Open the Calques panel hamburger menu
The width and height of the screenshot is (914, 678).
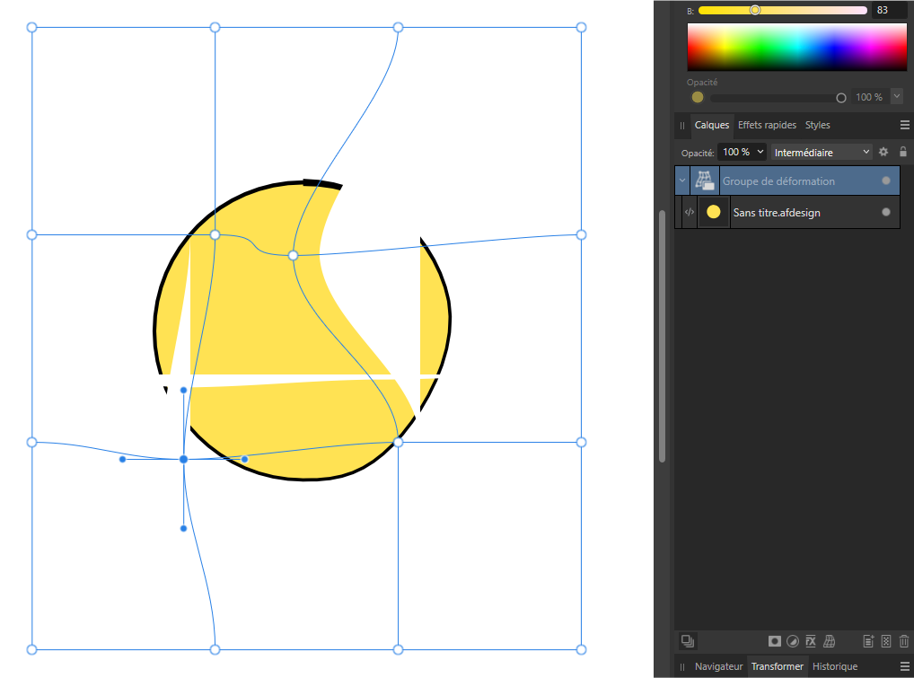coord(905,125)
